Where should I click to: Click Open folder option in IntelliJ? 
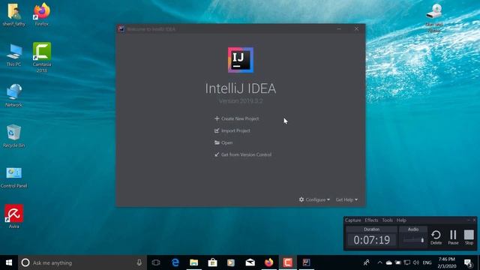pyautogui.click(x=223, y=142)
